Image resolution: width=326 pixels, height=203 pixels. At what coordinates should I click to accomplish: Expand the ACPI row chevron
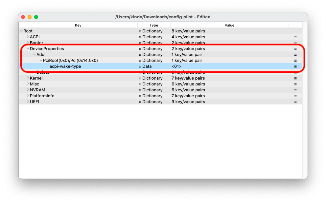(x=28, y=37)
